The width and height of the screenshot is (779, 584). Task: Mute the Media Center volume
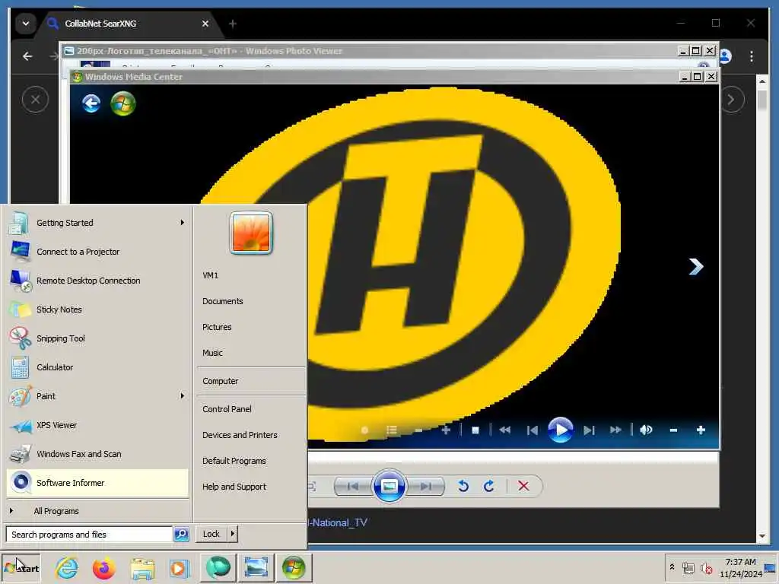coord(646,430)
